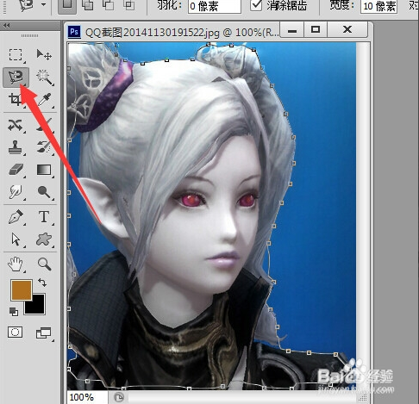The image size is (419, 404).
Task: Select the Smudge tool
Action: pyautogui.click(x=16, y=192)
